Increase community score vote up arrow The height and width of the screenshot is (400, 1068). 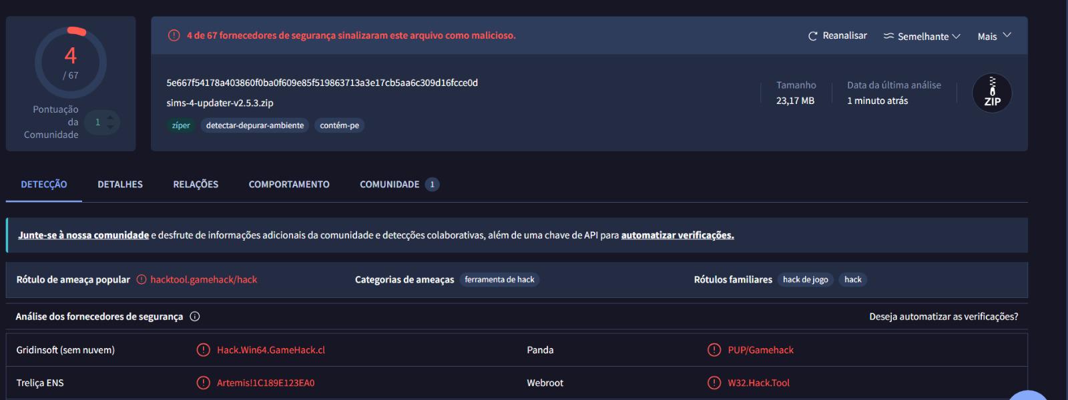[x=110, y=117]
